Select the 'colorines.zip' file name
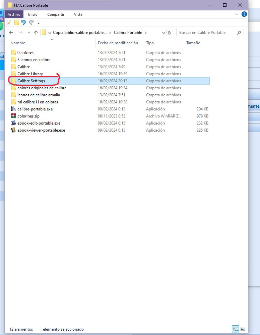 tap(28, 116)
